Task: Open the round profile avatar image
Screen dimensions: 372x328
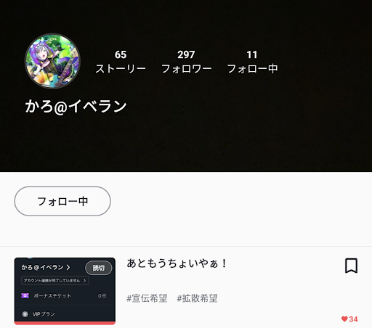Action: point(52,61)
